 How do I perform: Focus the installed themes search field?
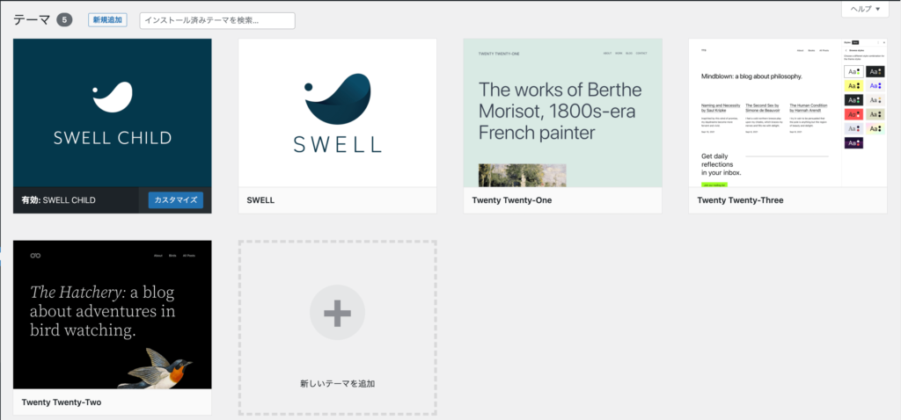point(217,21)
